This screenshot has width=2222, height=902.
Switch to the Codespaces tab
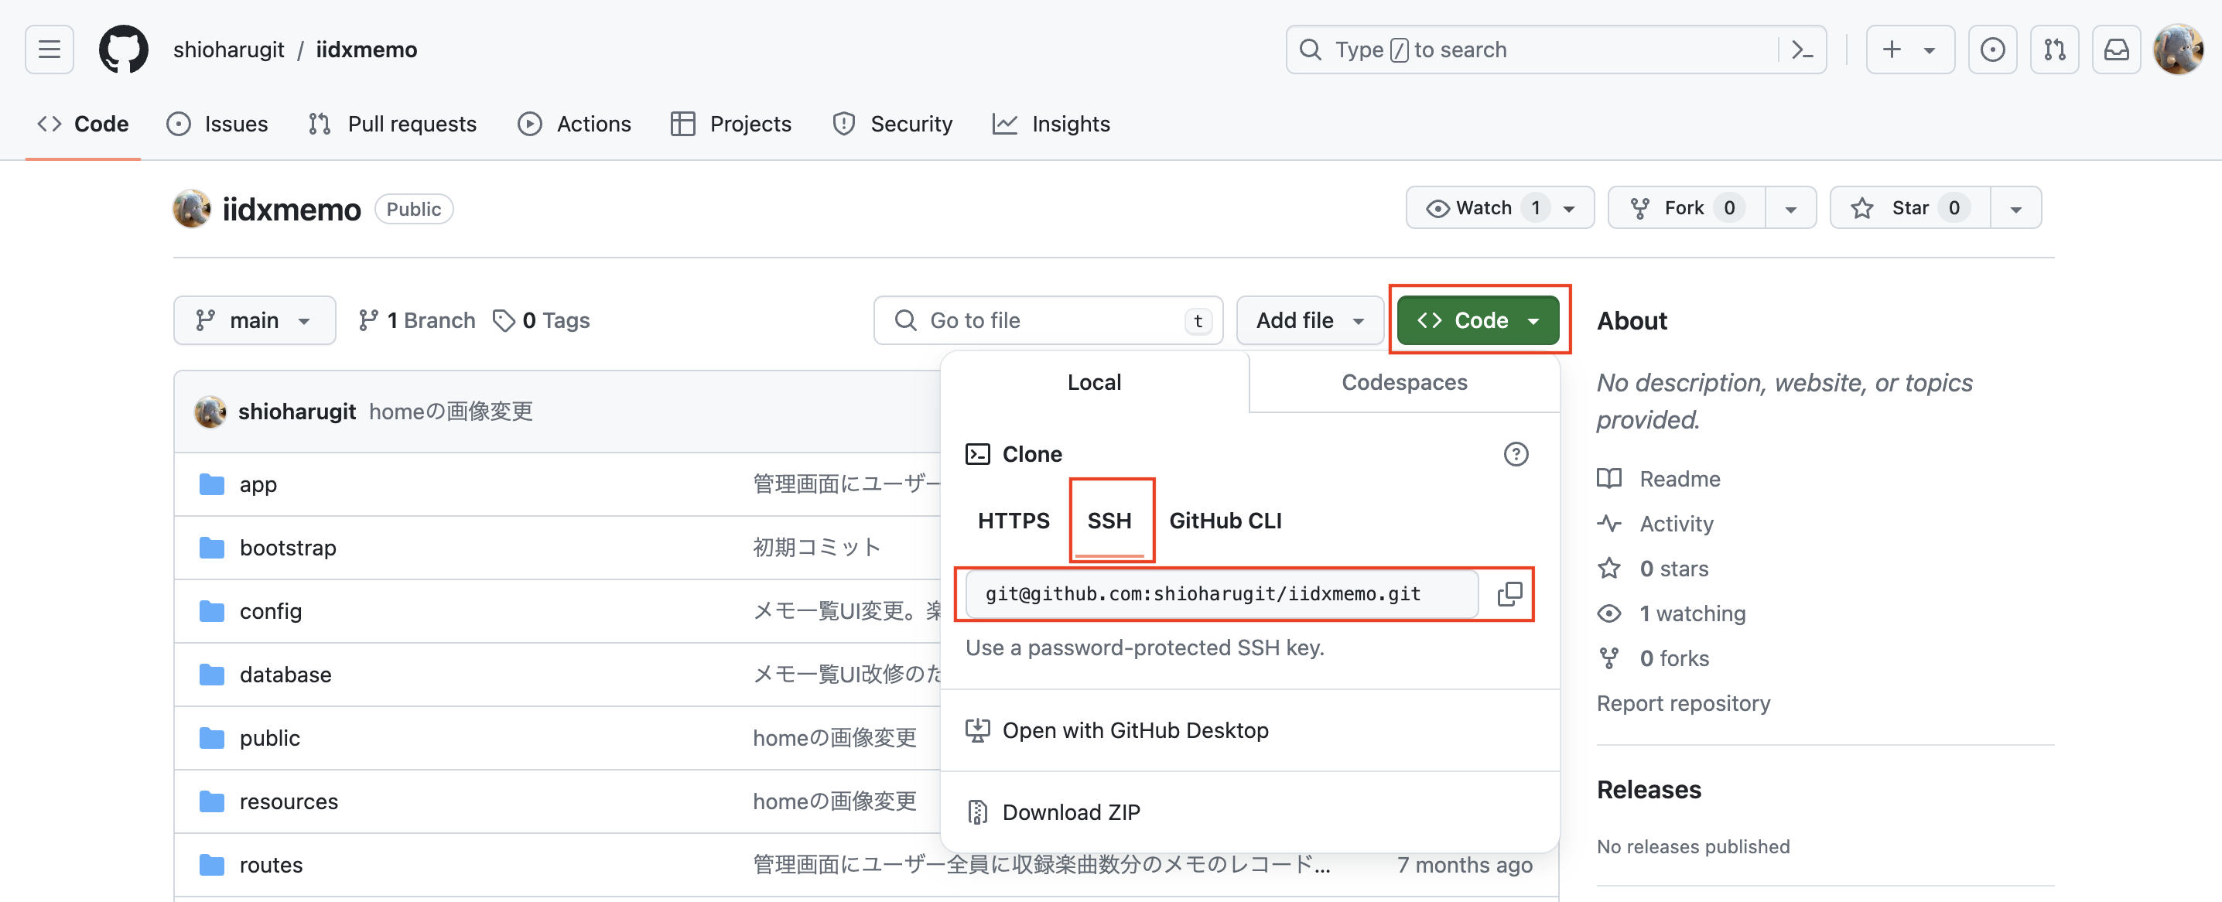pos(1403,382)
